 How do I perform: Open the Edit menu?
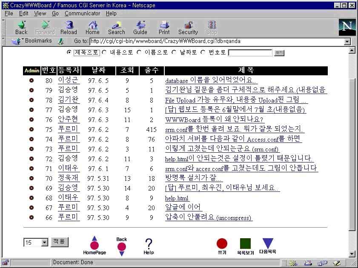(23, 14)
